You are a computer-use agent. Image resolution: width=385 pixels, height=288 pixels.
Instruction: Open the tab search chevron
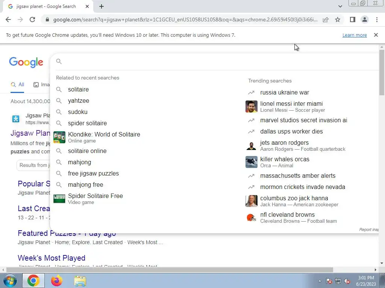pos(340,7)
